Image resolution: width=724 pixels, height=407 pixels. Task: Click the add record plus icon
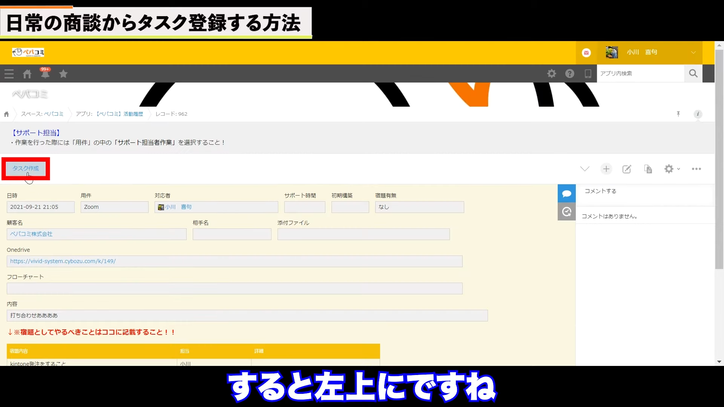606,169
